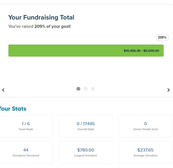The image size is (173, 168).
Task: Click the $10,456.45 / $5,000.00 amount label
Action: (x=141, y=50)
